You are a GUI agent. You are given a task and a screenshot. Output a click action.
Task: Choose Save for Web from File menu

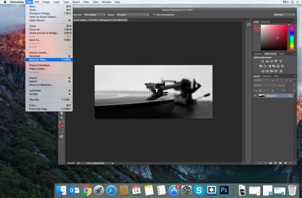tap(38, 60)
